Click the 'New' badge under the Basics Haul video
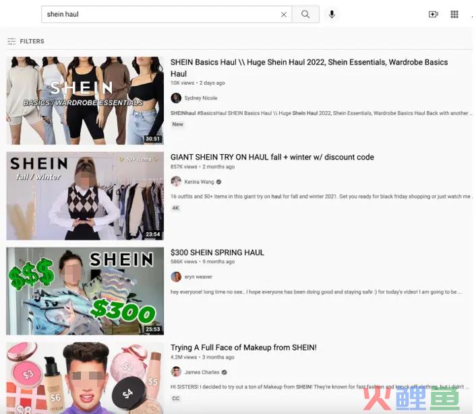The image size is (476, 414). 177,125
